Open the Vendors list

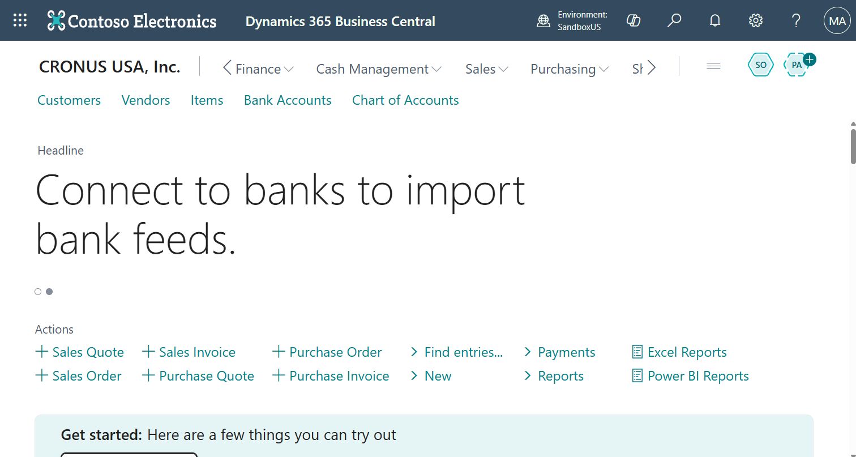pos(145,100)
